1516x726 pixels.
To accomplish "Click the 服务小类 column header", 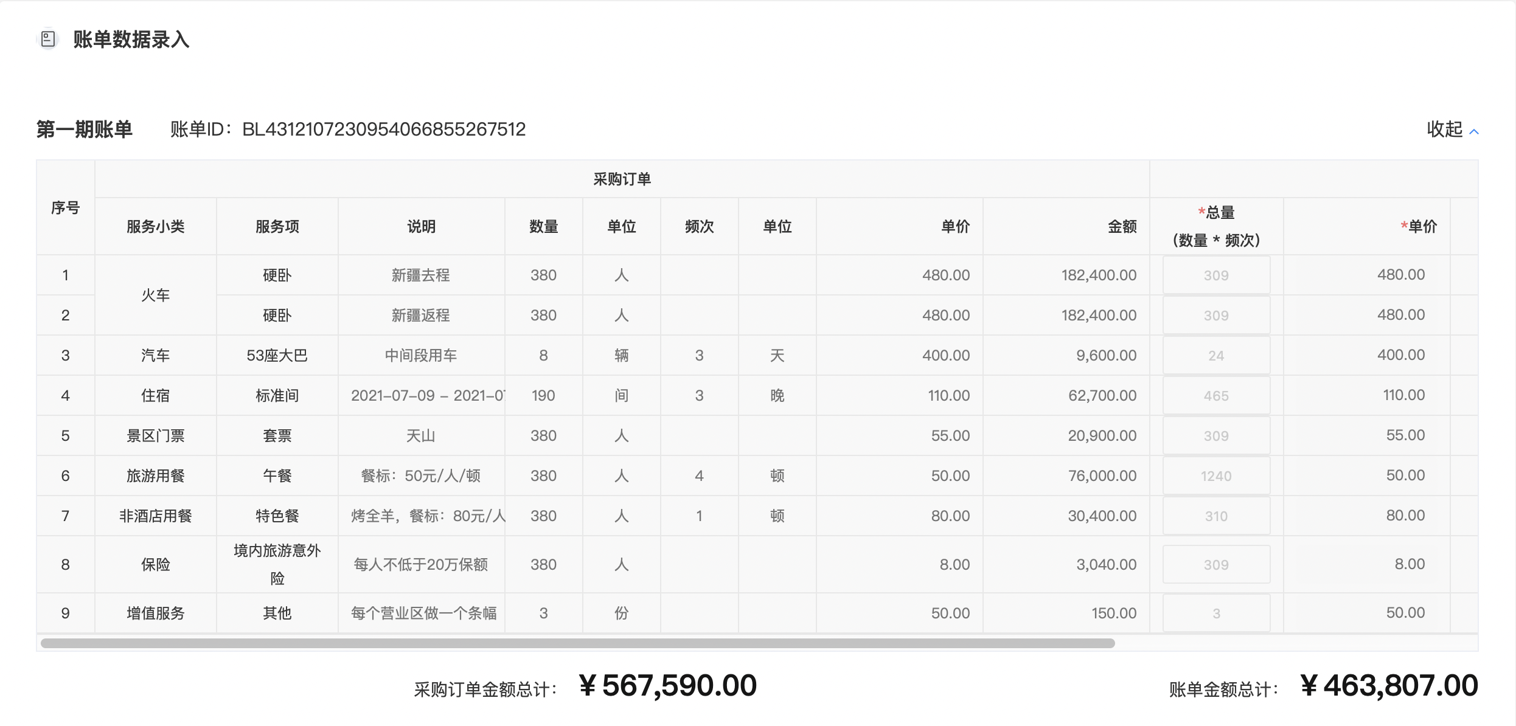I will 155,227.
